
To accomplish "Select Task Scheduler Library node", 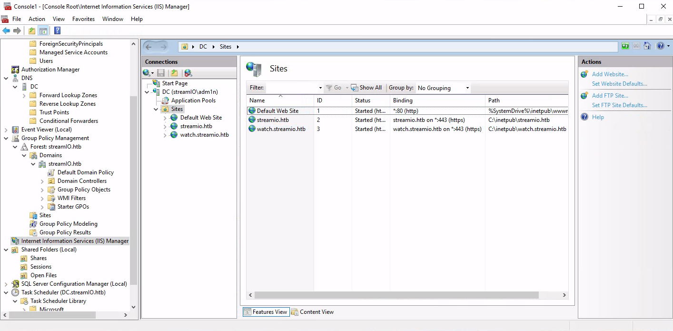I will [58, 301].
